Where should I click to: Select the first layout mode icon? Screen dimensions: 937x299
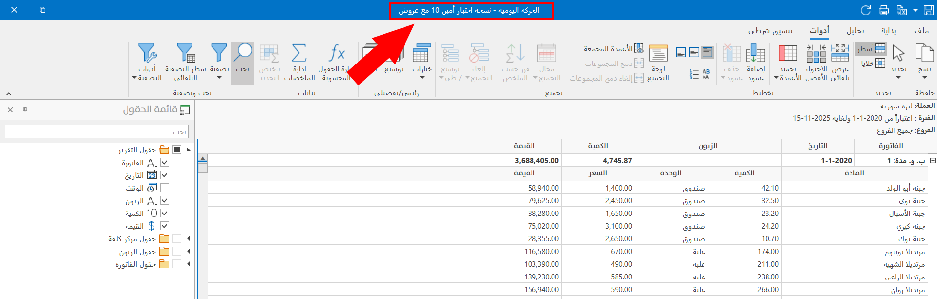(681, 52)
